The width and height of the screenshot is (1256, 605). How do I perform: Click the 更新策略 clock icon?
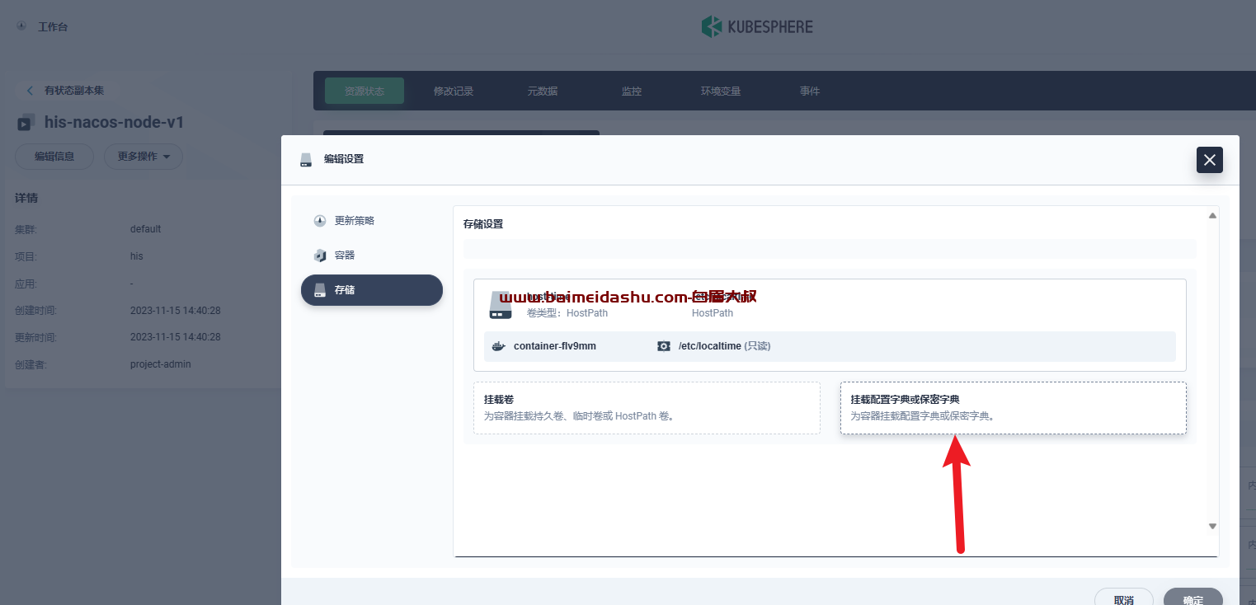(320, 221)
